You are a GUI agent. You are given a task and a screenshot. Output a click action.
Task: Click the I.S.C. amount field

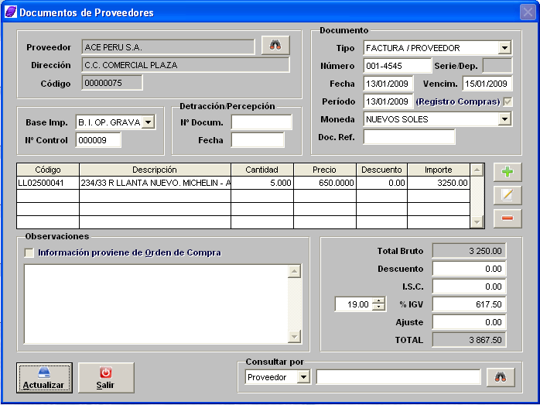469,287
